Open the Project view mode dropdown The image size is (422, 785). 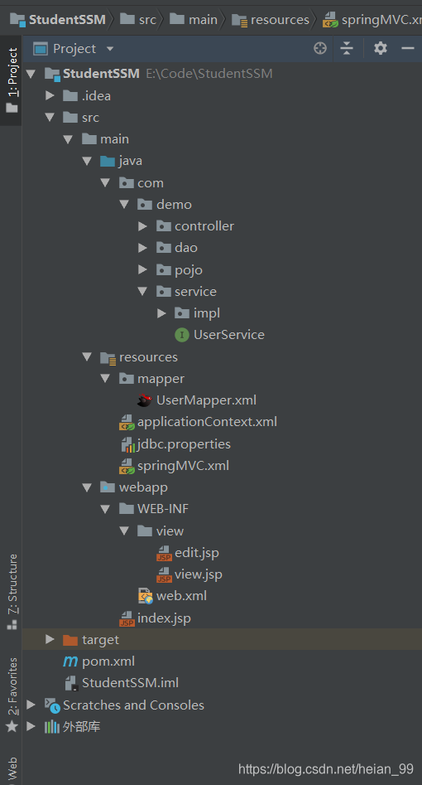click(x=110, y=49)
